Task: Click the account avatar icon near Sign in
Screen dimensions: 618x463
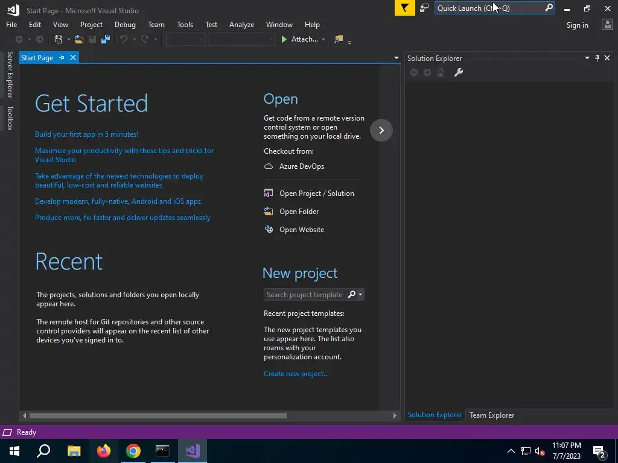Action: 607,25
